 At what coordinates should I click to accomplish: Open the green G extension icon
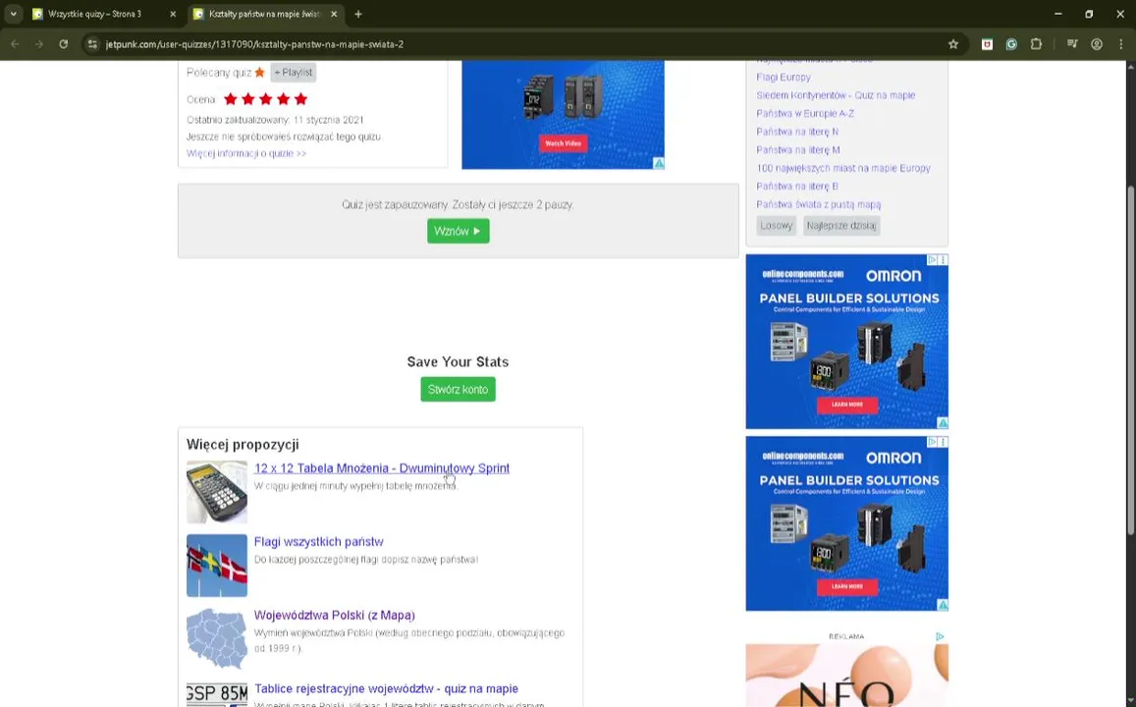1011,44
